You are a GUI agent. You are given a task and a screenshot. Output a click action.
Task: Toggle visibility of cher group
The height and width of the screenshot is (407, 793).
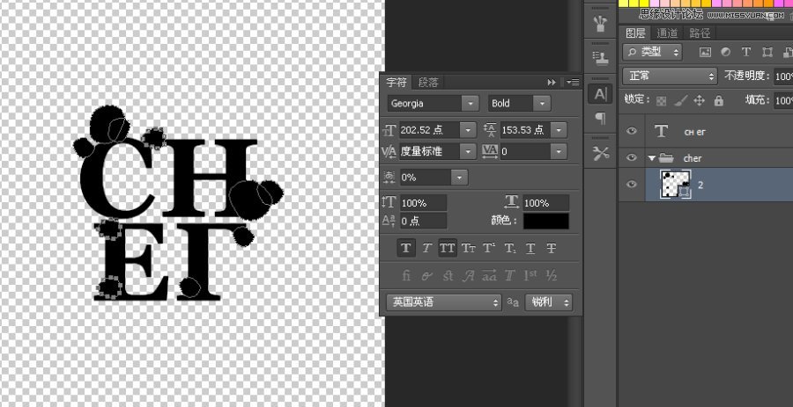(x=631, y=157)
